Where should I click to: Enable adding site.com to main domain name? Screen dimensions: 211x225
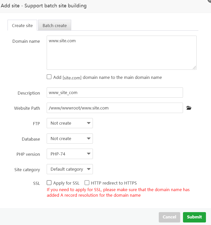(x=49, y=77)
